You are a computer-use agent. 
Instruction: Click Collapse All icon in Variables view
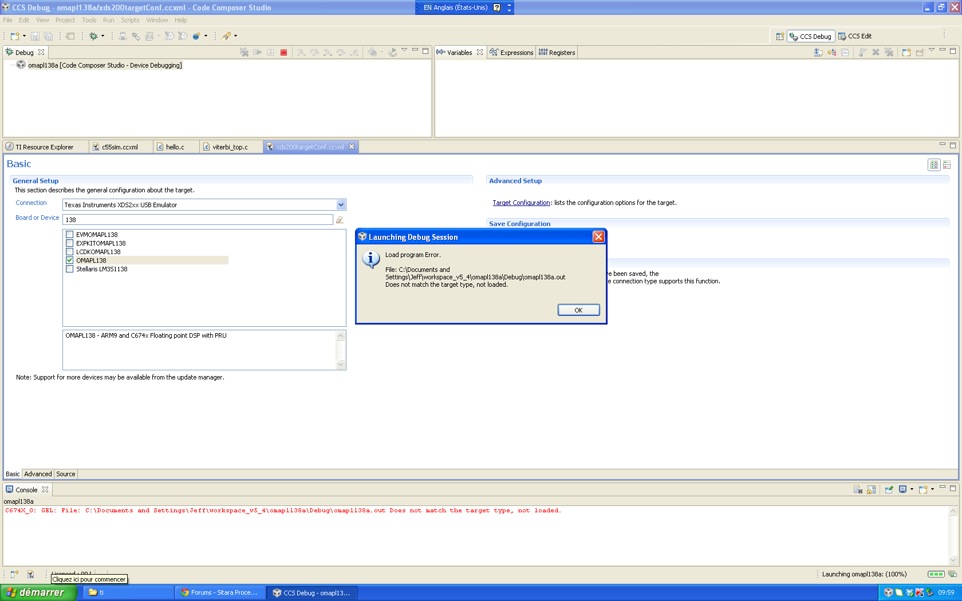(x=845, y=52)
